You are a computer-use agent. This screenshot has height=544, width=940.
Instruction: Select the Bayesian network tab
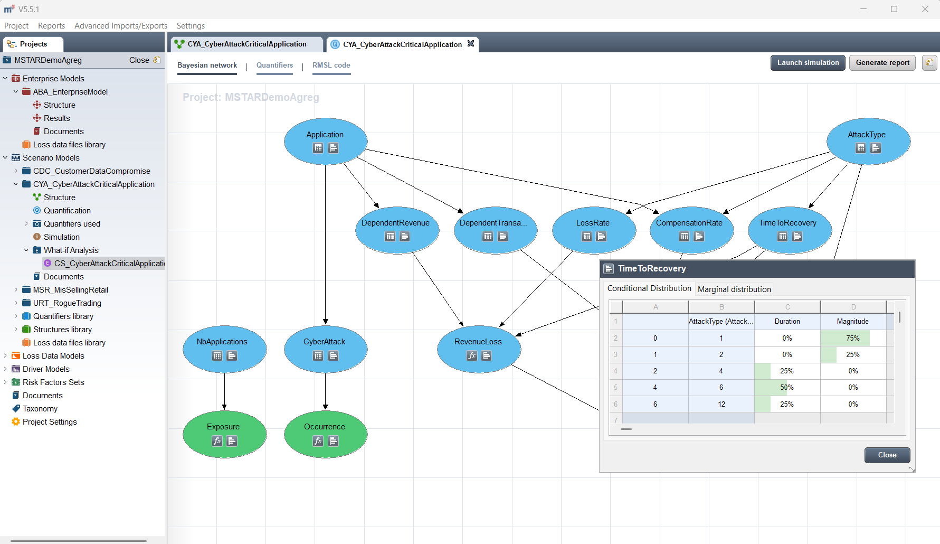click(x=207, y=65)
